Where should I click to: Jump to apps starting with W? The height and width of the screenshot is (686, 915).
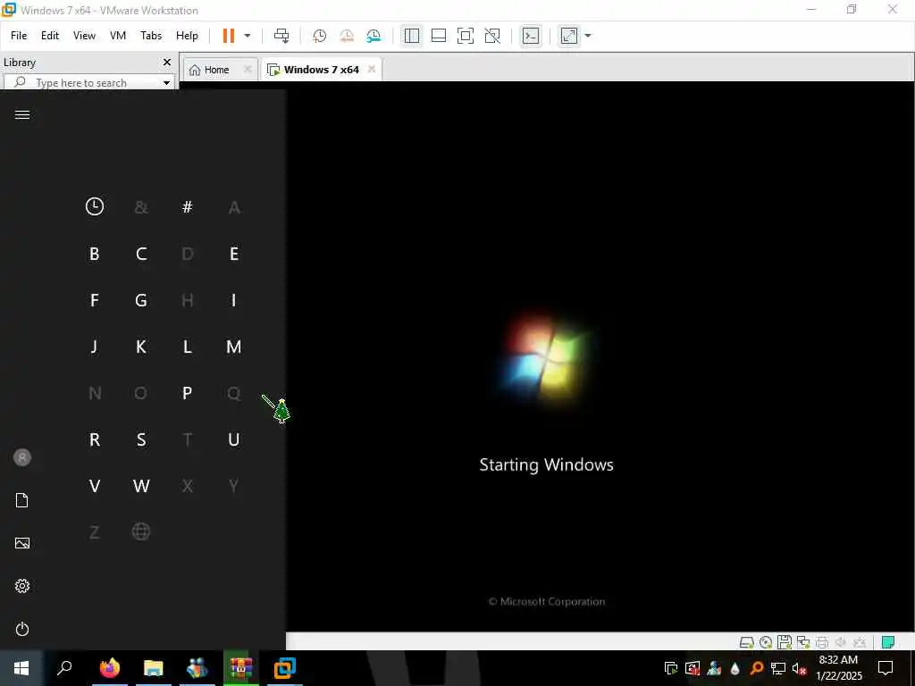click(141, 486)
